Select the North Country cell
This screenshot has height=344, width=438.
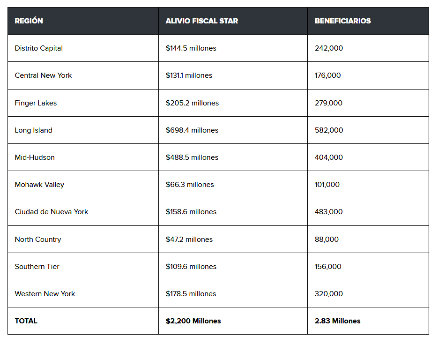[38, 239]
